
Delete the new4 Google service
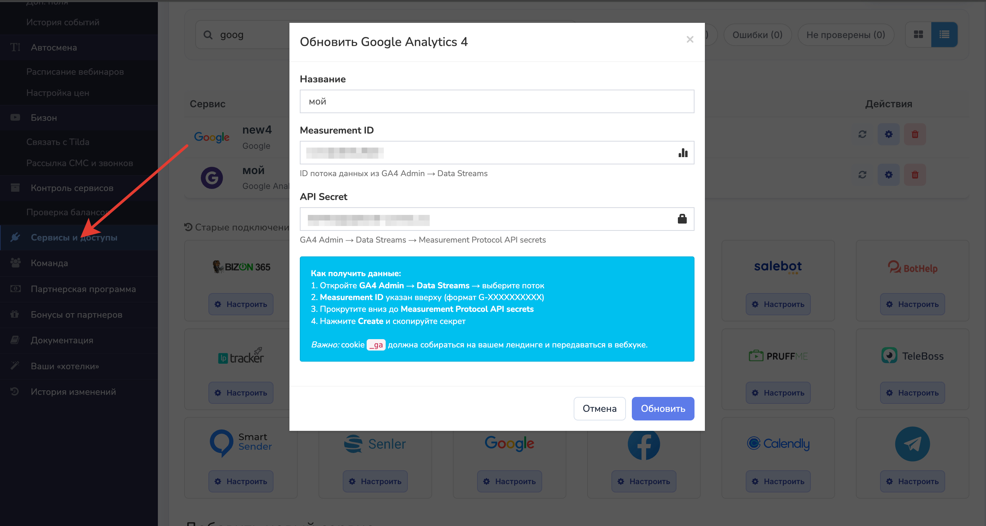click(915, 134)
